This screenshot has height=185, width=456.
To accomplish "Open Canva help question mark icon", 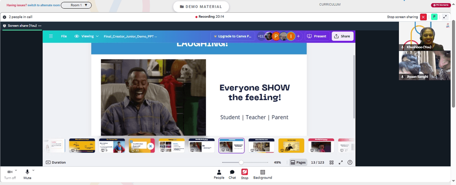I will tap(350, 162).
